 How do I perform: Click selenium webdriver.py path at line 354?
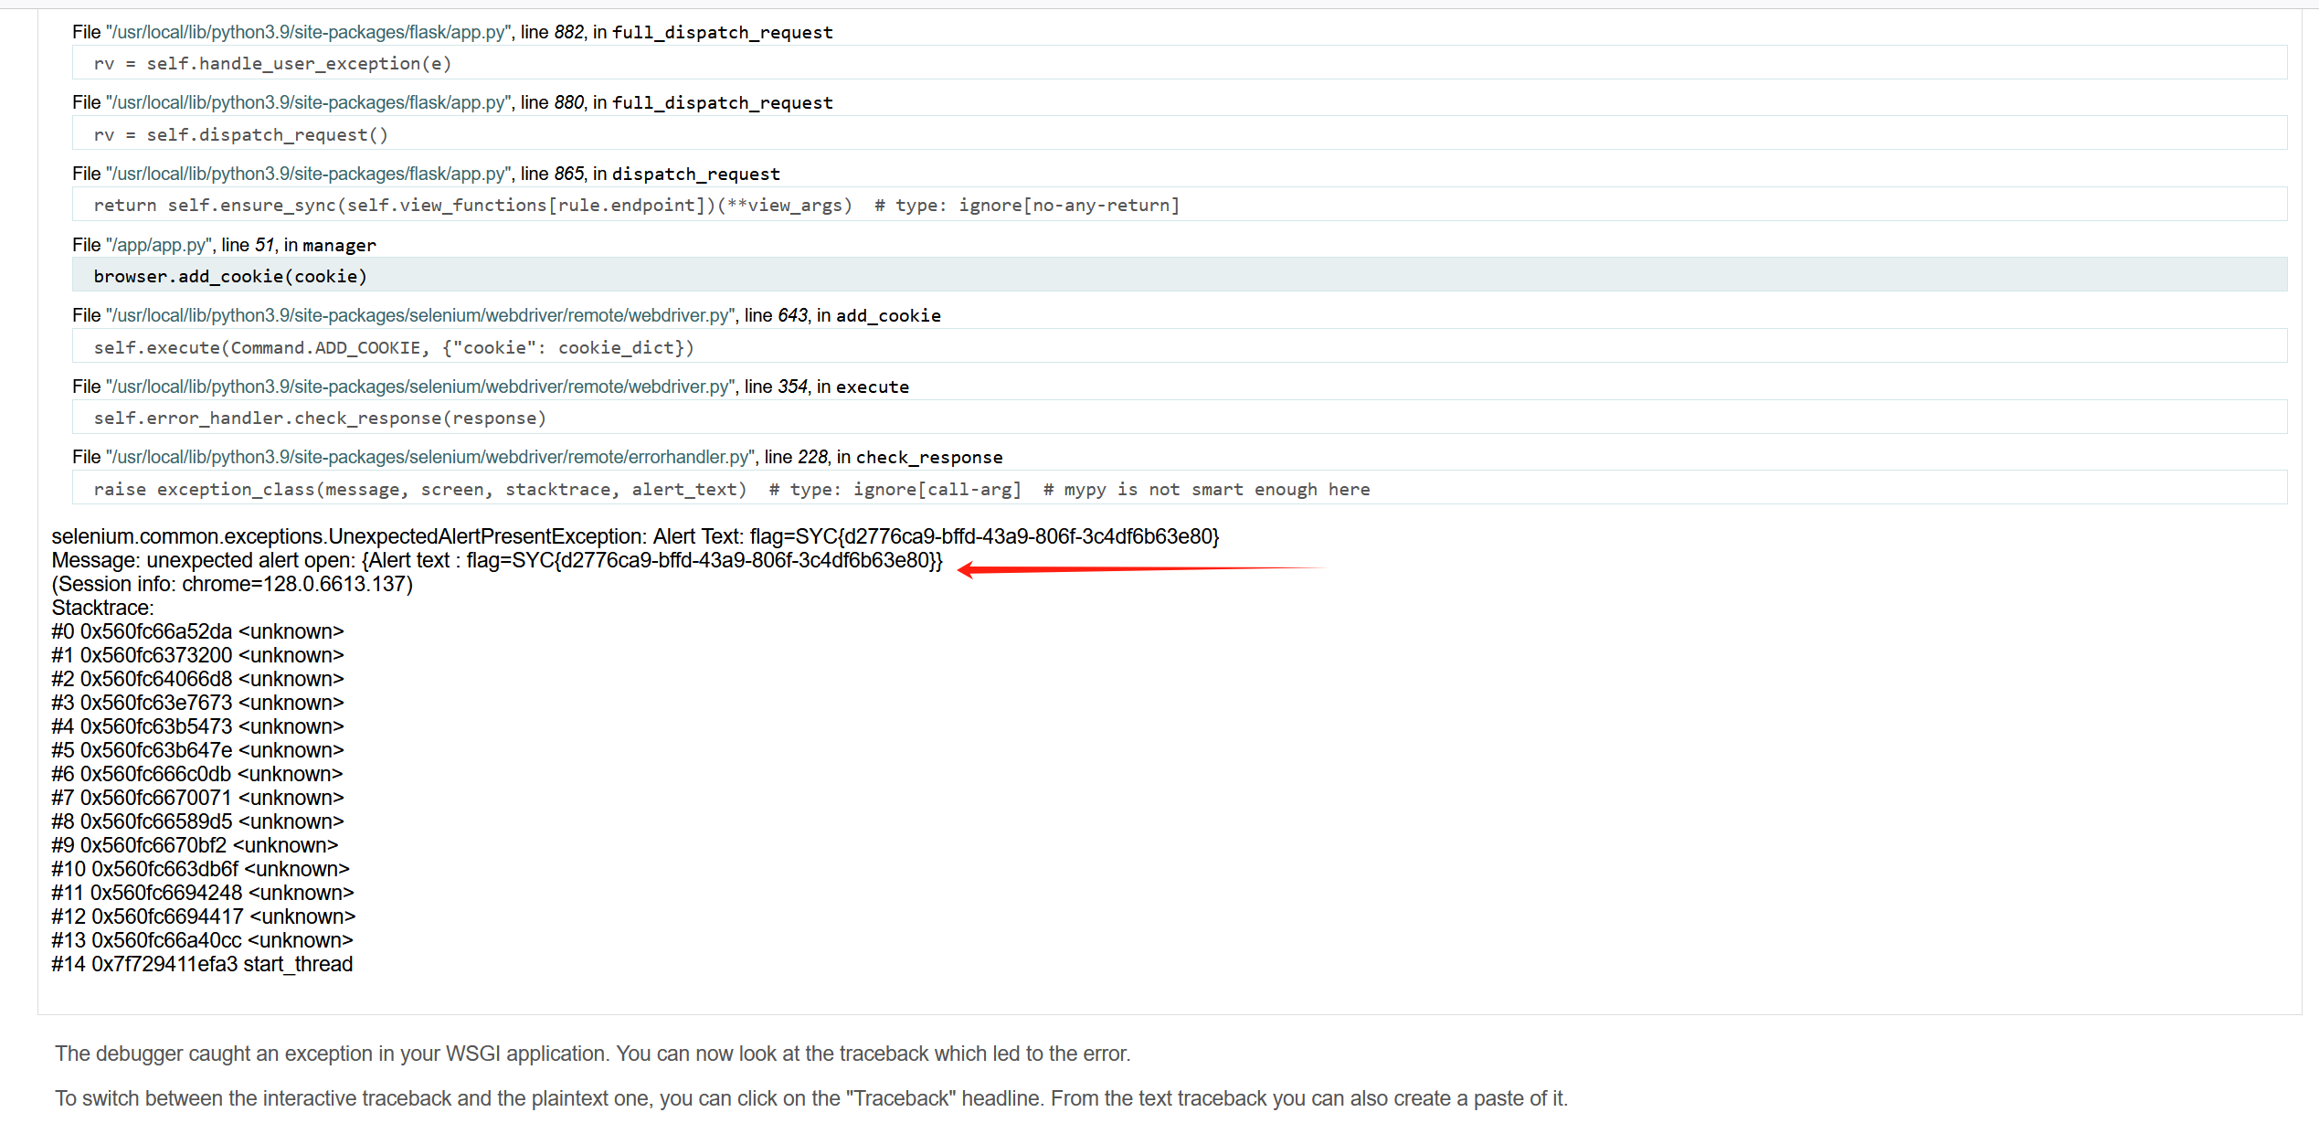tap(420, 387)
